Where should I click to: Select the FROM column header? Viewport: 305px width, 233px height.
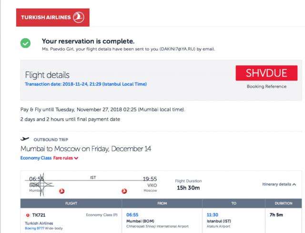tap(162, 203)
